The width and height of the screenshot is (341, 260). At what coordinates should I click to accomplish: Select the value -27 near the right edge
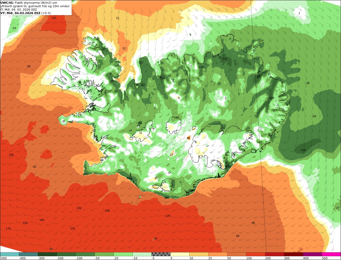click(337, 208)
